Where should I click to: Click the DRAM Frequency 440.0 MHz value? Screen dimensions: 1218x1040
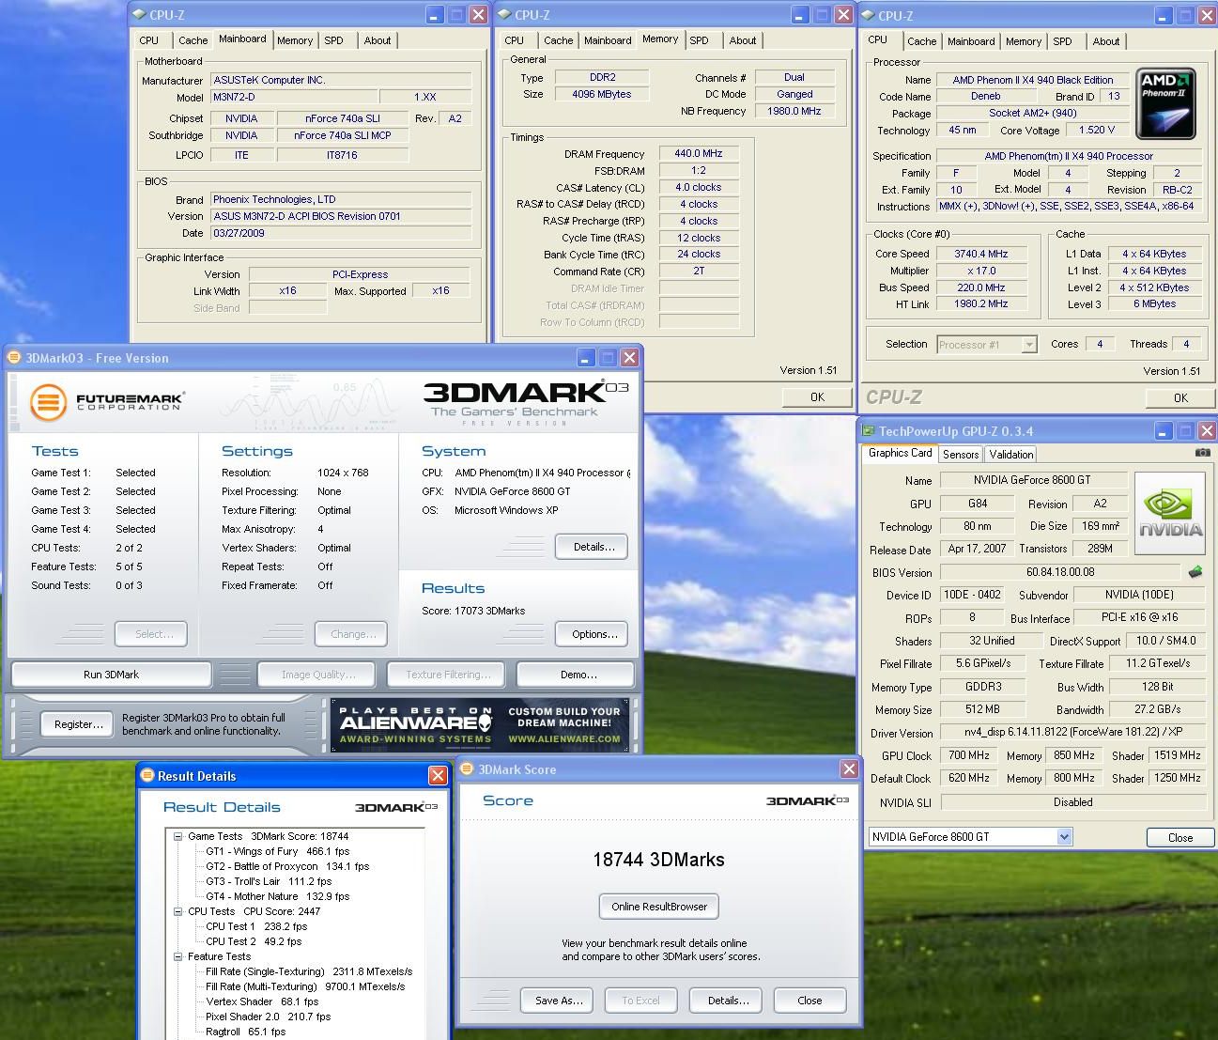coord(699,154)
